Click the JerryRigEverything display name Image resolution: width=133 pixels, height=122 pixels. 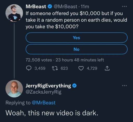coord(48,86)
